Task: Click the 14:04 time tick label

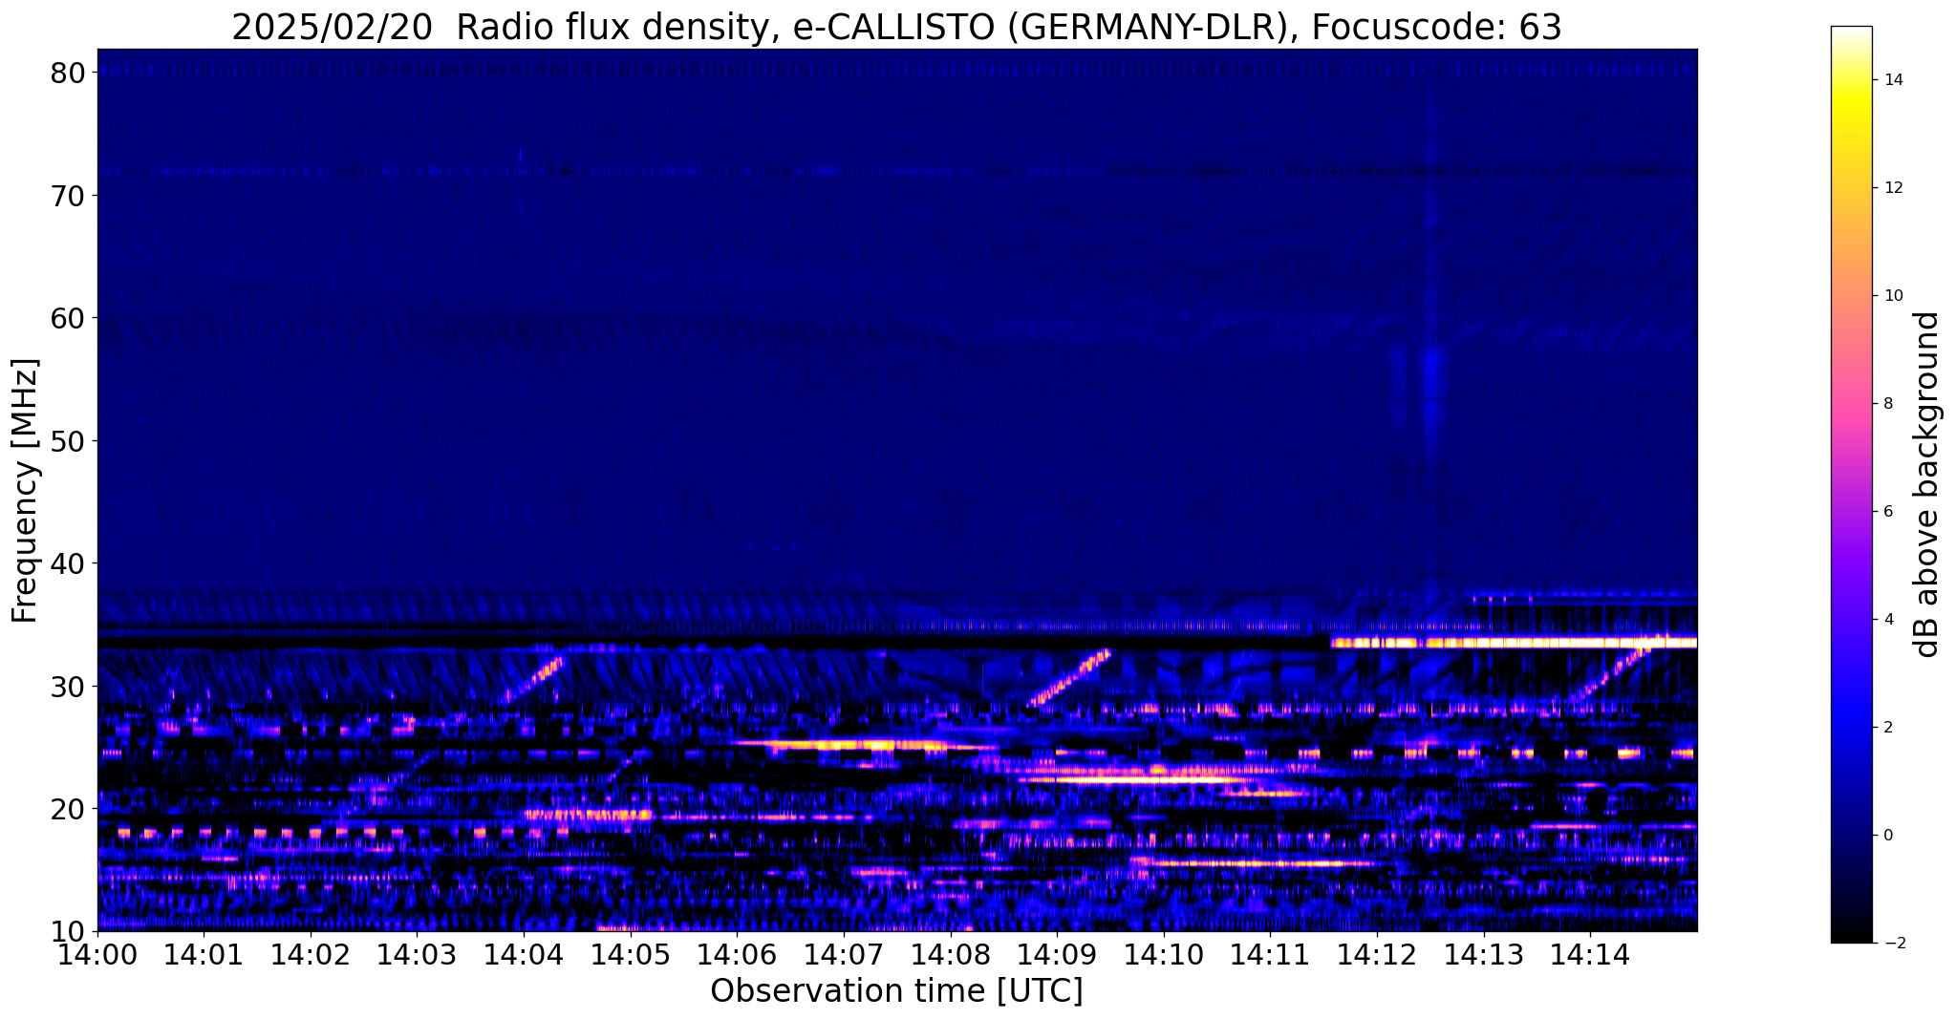Action: pos(524,953)
